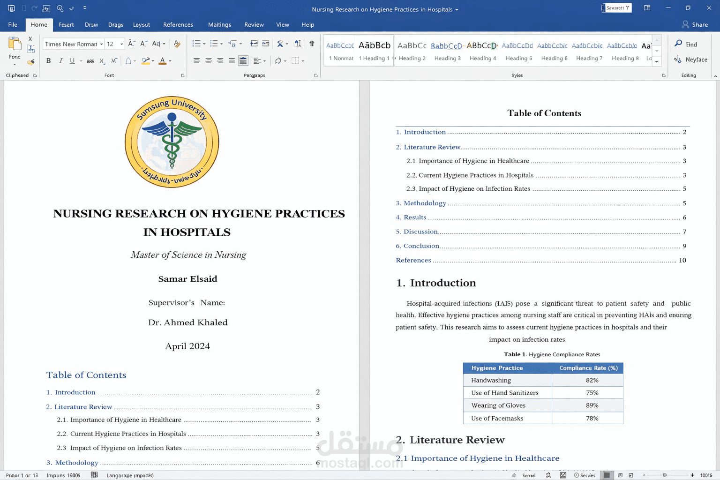
Task: Click the highlighter pen icon
Action: coord(146,60)
